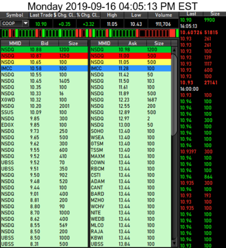Click the Size header in time-and-sales panel

tap(215, 14)
